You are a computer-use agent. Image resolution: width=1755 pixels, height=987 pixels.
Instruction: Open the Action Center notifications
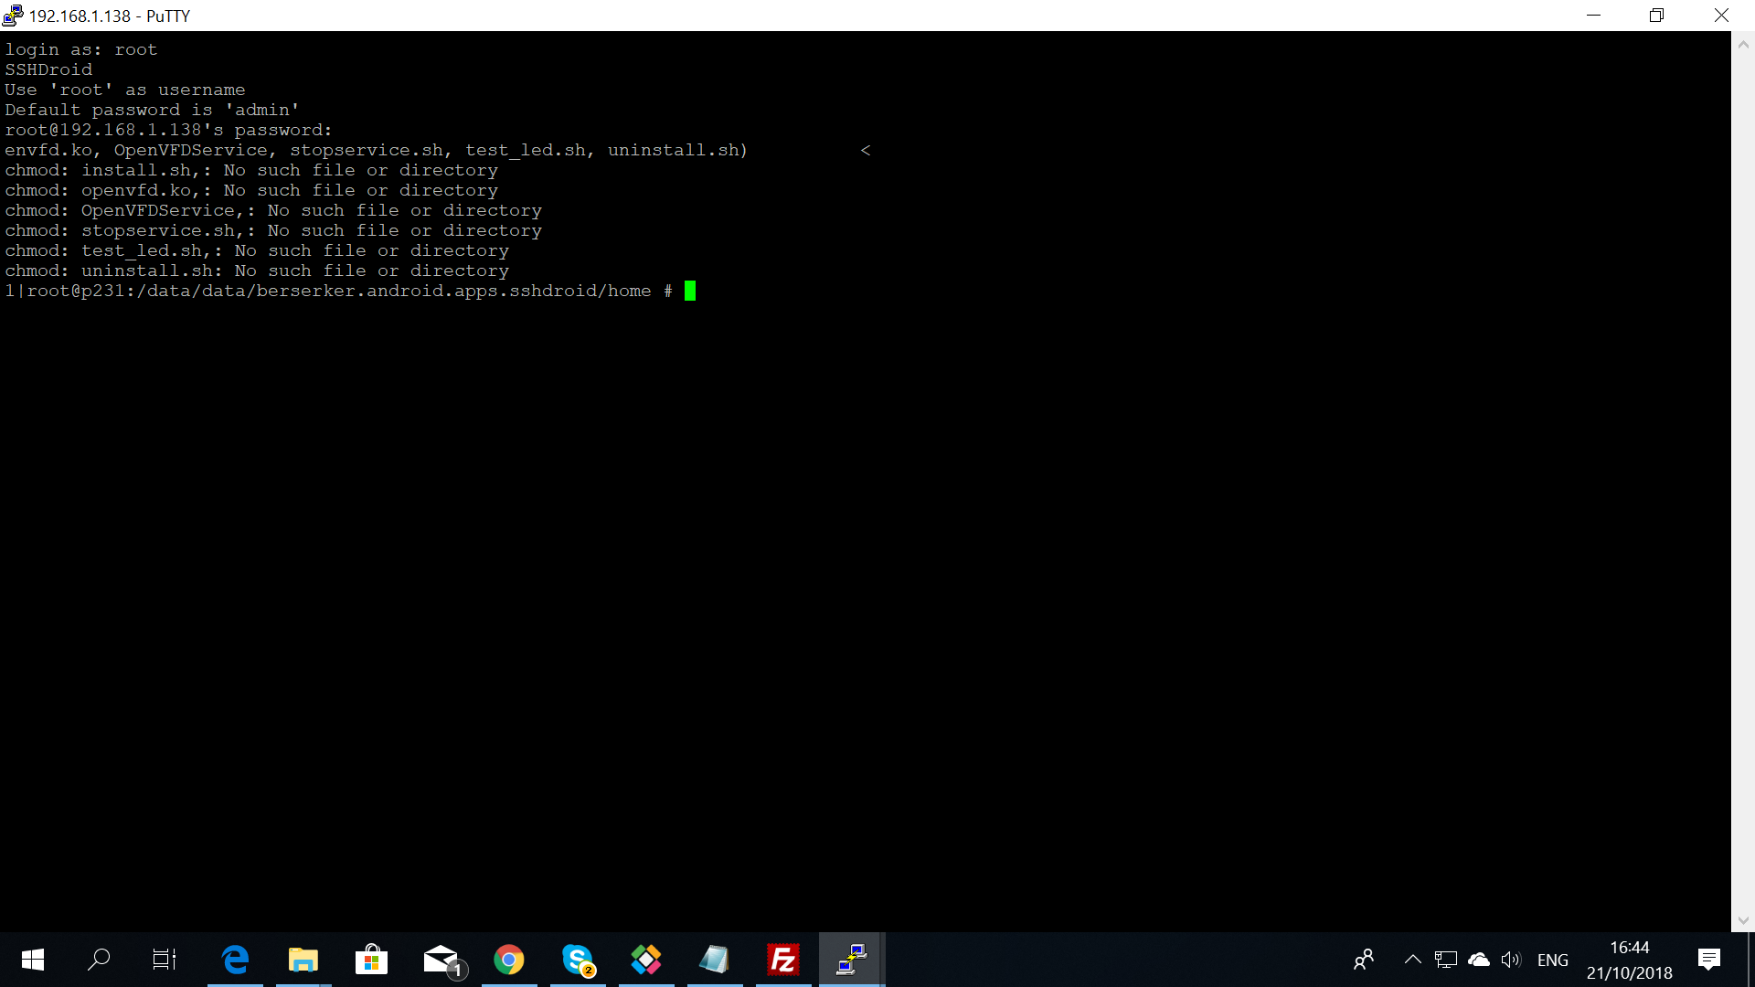click(x=1708, y=960)
